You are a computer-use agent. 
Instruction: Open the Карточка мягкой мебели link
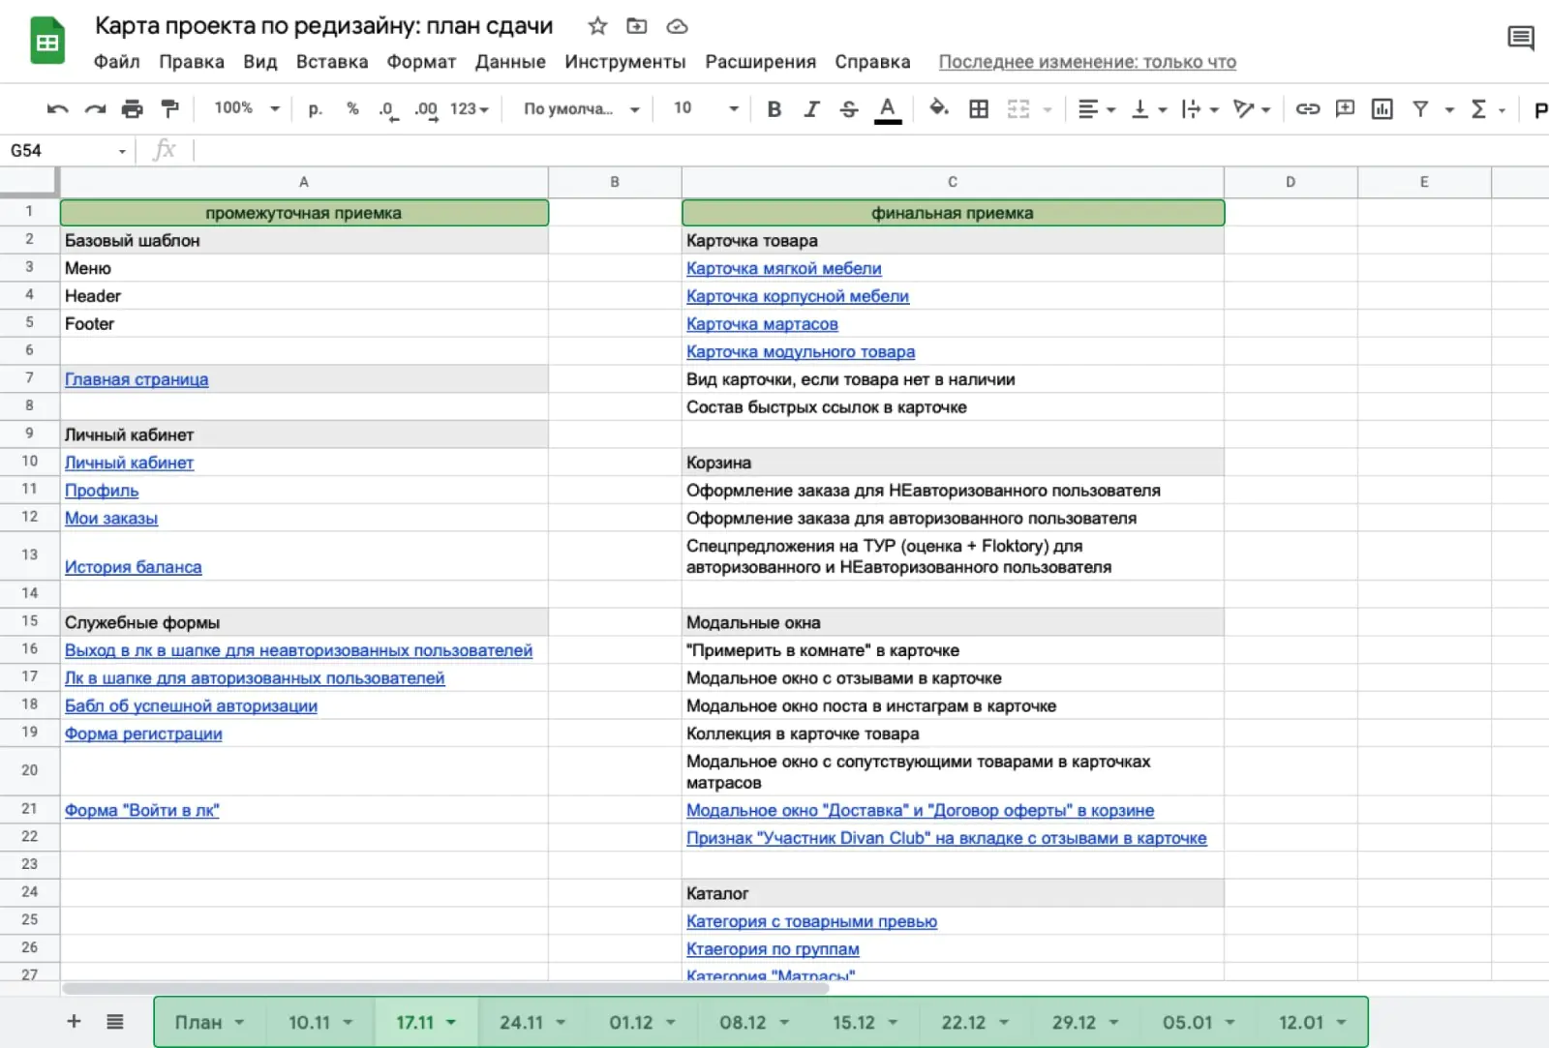click(784, 268)
